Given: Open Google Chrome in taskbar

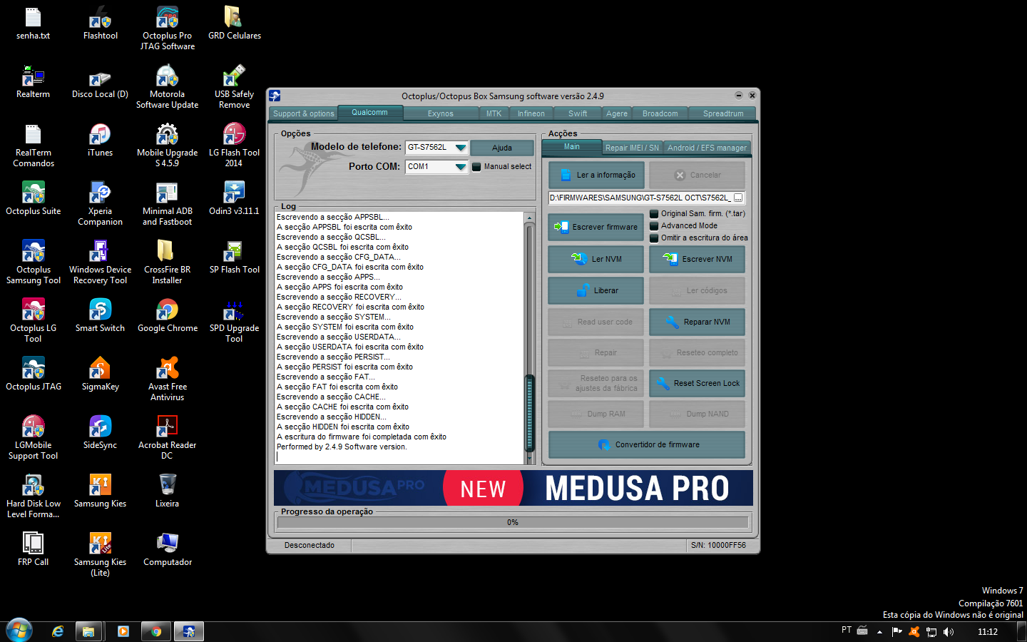Looking at the screenshot, I should (x=156, y=631).
